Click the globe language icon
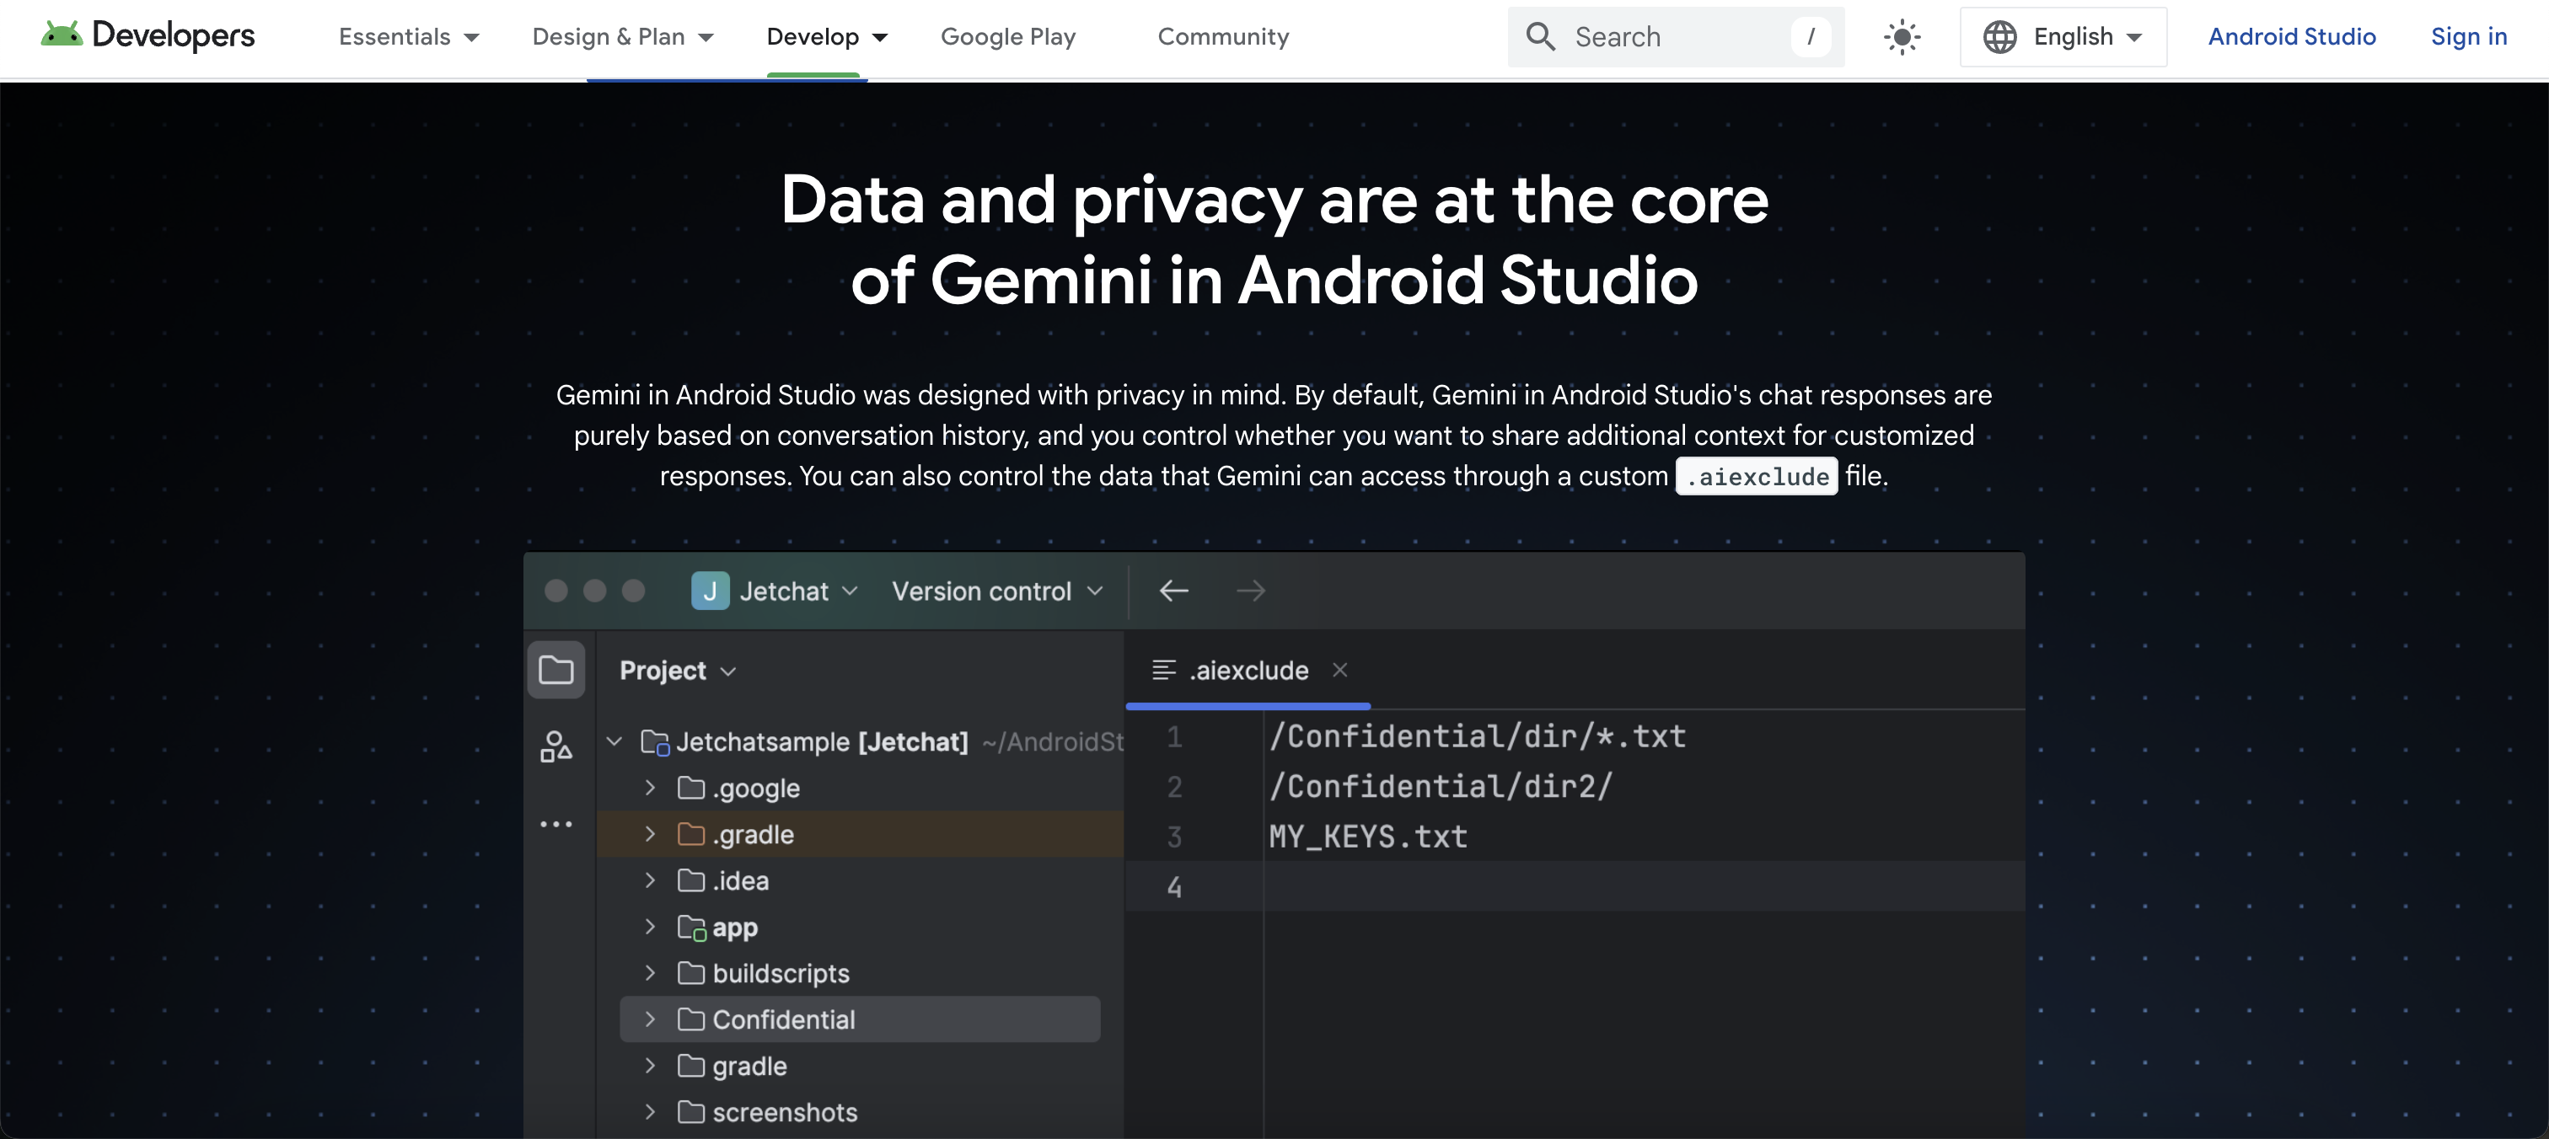This screenshot has height=1139, width=2549. (1999, 38)
